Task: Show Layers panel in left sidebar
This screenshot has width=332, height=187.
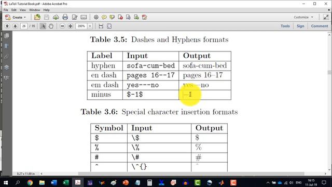Action: [x=7, y=67]
